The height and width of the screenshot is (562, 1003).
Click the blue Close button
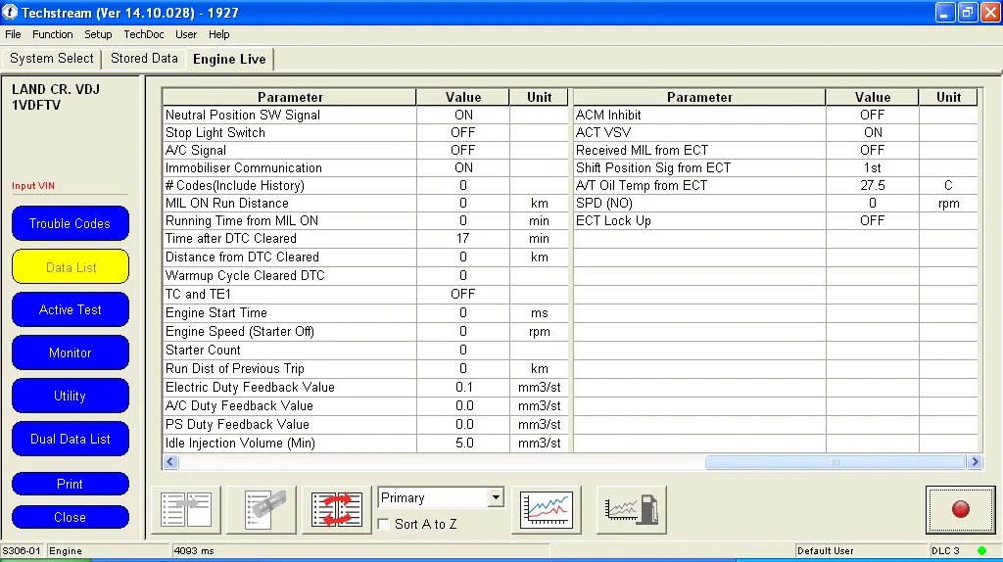pos(70,517)
